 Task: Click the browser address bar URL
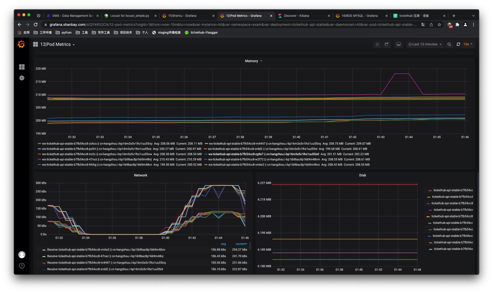point(233,24)
